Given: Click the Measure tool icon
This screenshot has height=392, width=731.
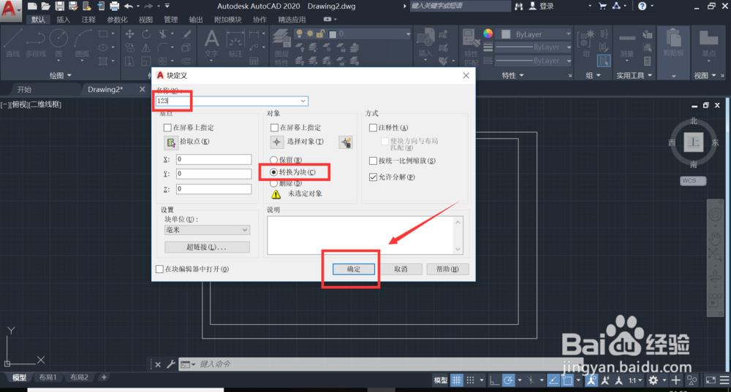Looking at the screenshot, I should click(x=627, y=43).
